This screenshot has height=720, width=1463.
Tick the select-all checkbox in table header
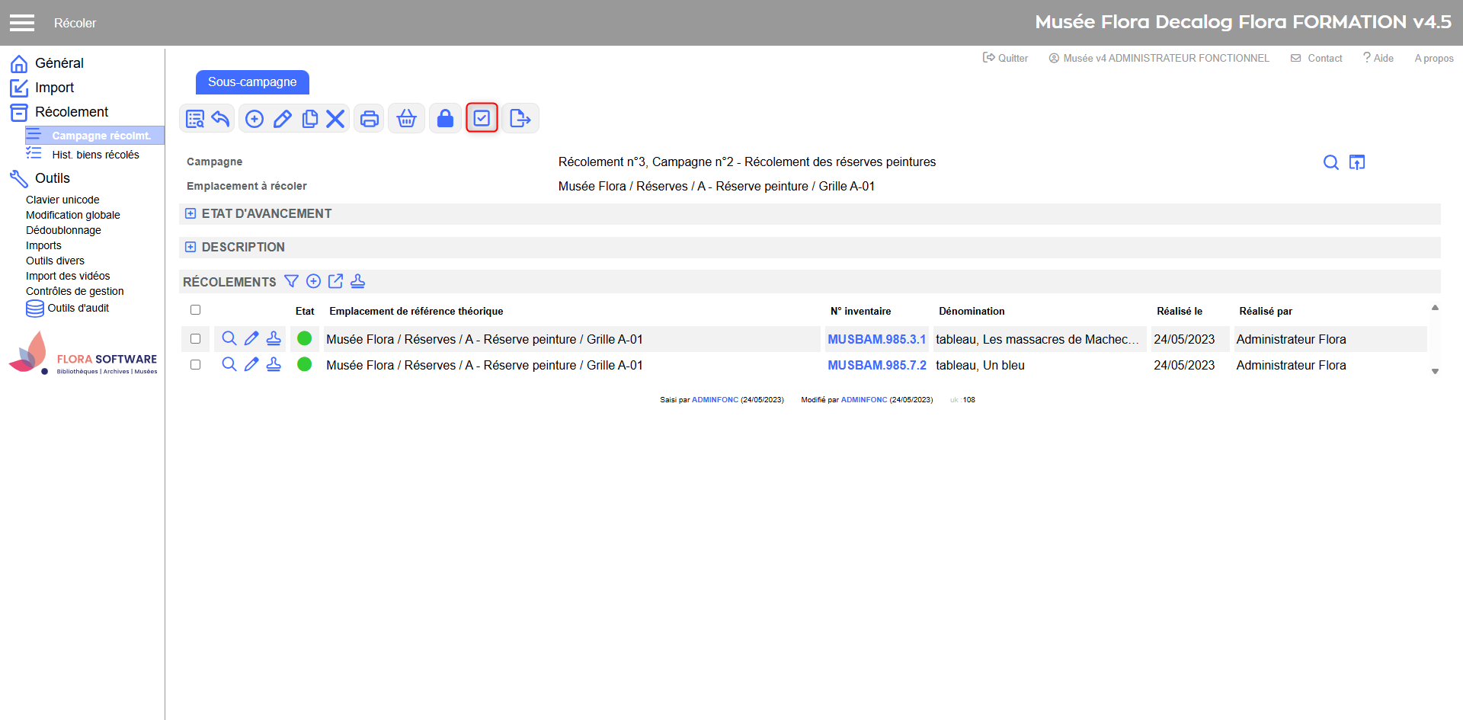tap(196, 310)
